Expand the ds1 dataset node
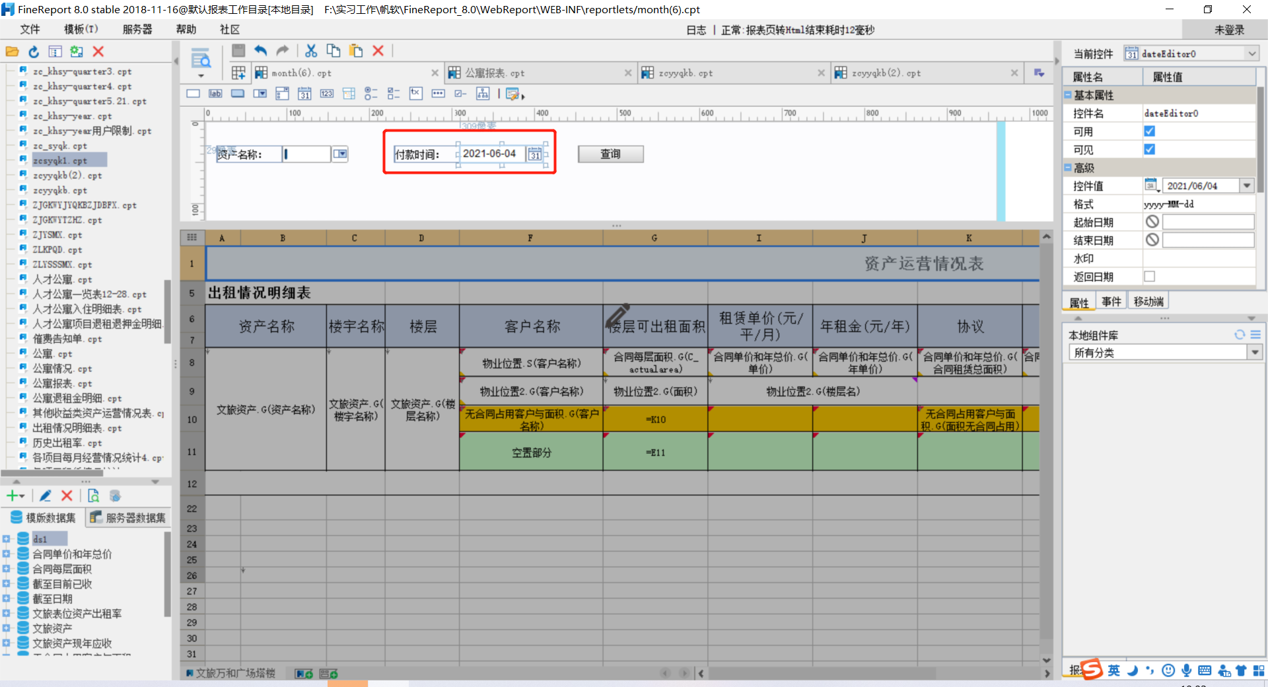Image resolution: width=1268 pixels, height=687 pixels. coord(6,539)
